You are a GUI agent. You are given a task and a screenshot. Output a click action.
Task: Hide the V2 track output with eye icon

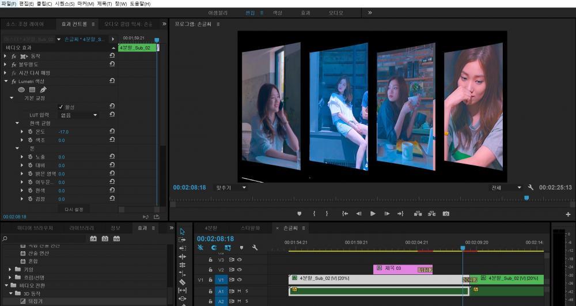click(239, 270)
